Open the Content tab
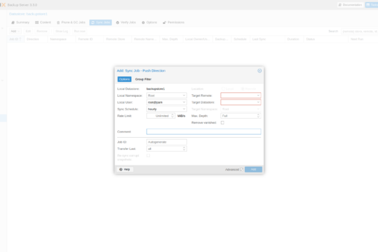This screenshot has height=252, width=378. pos(43,23)
